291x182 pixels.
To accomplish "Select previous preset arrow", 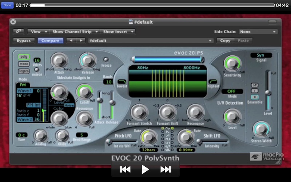I will (x=71, y=40).
